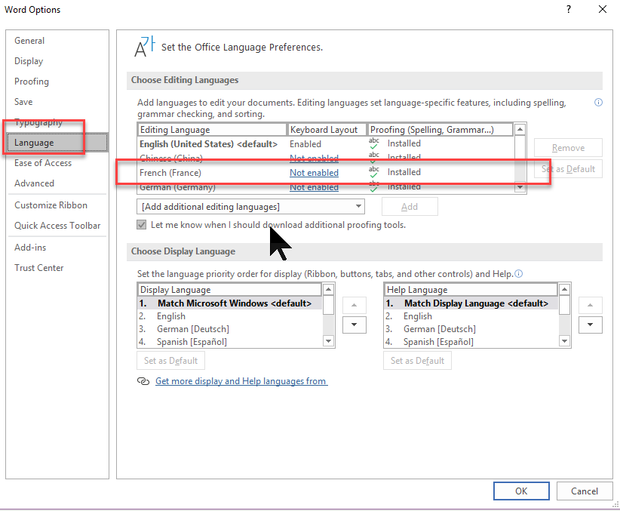Click 'Not enabled' link for Chinese (China)
The height and width of the screenshot is (511, 620).
pyautogui.click(x=314, y=158)
